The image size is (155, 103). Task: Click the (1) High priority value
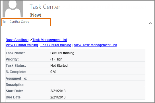(56, 59)
